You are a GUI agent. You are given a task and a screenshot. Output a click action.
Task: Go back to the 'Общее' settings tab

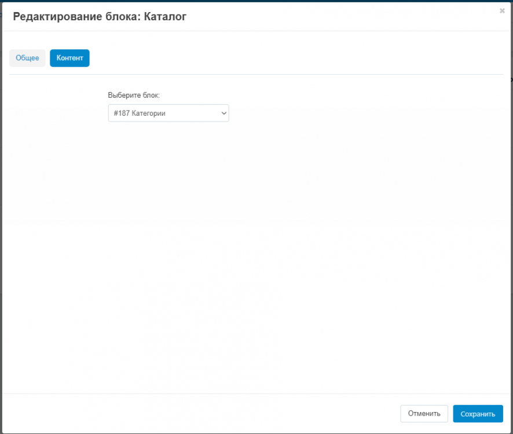(27, 58)
